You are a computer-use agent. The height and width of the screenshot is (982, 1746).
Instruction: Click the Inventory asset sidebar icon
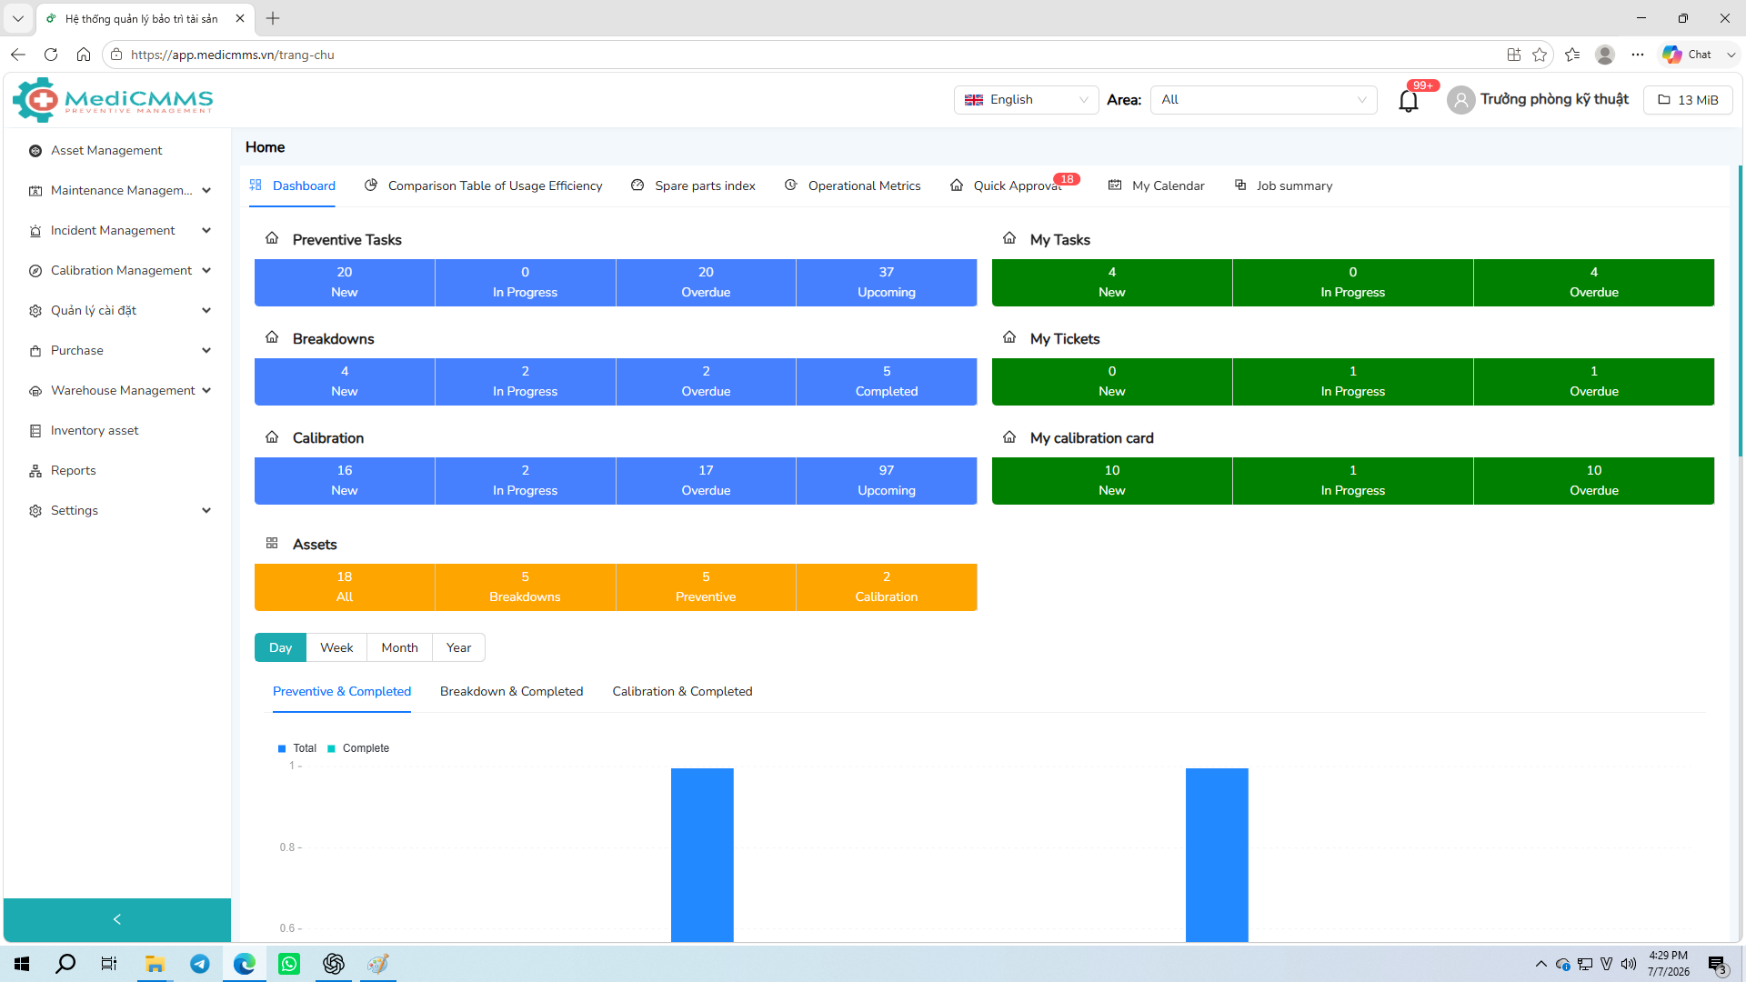click(x=35, y=431)
